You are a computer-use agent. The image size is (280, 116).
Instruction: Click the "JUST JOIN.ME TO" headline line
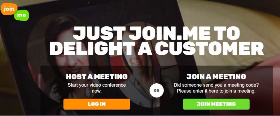click(156, 33)
